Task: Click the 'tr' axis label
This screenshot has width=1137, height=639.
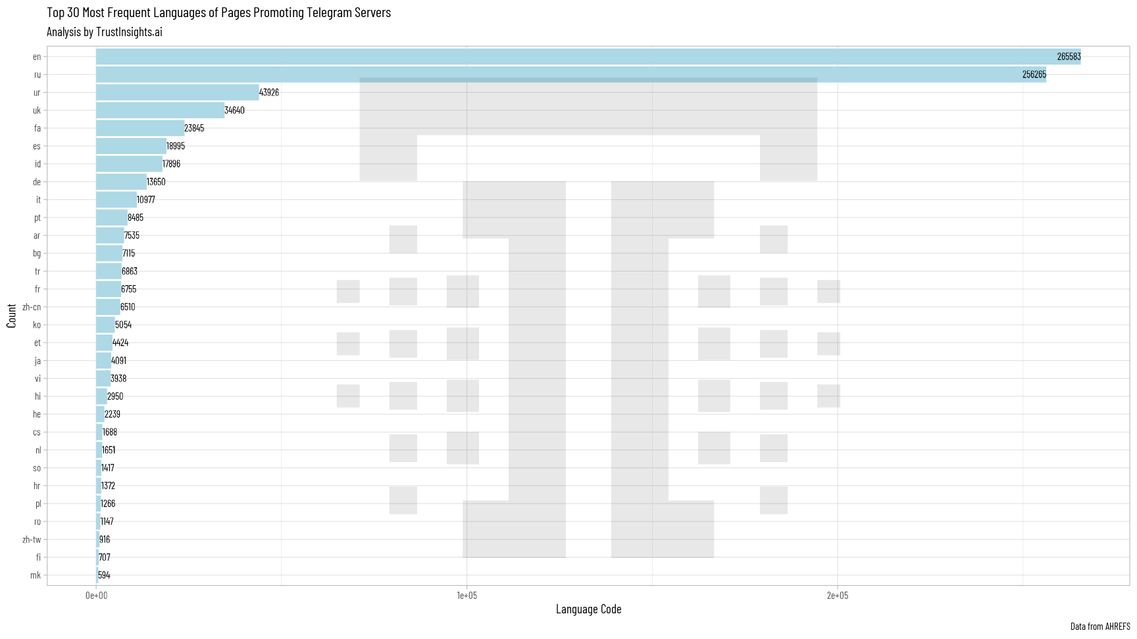Action: click(38, 271)
